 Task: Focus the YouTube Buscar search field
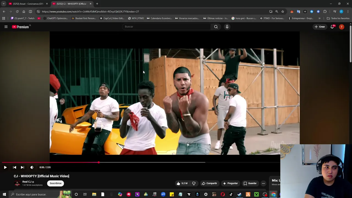(x=167, y=27)
